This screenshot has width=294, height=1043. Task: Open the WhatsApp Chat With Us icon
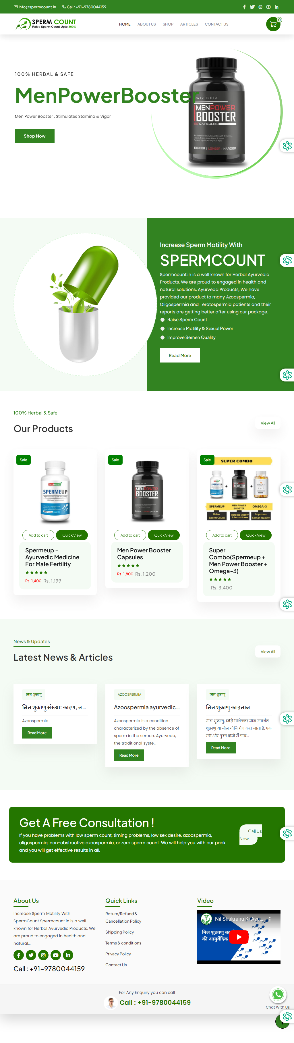[278, 994]
